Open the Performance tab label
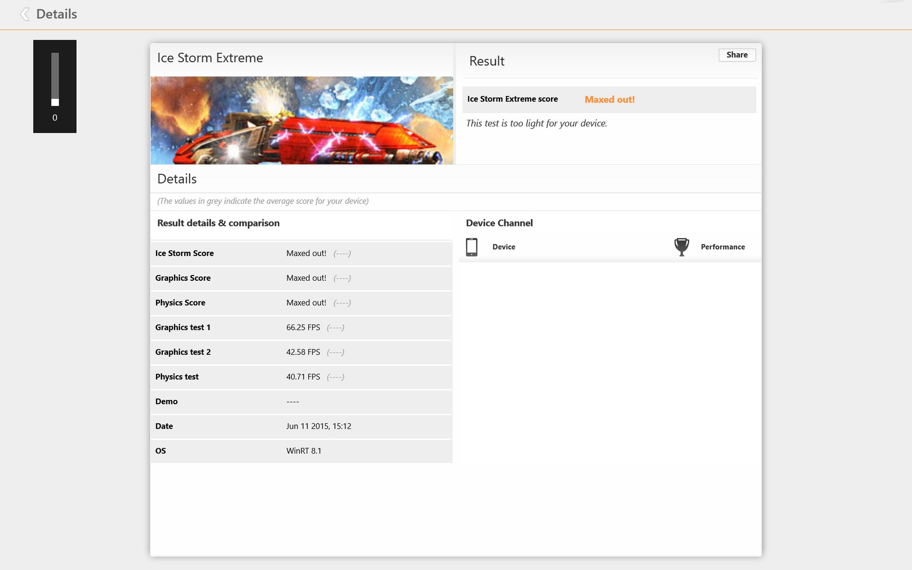Viewport: 912px width, 570px height. [723, 247]
